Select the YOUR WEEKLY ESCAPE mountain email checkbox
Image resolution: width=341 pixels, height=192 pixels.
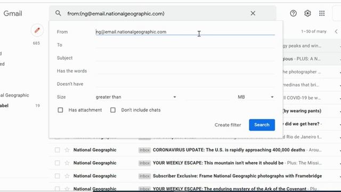tap(57, 163)
